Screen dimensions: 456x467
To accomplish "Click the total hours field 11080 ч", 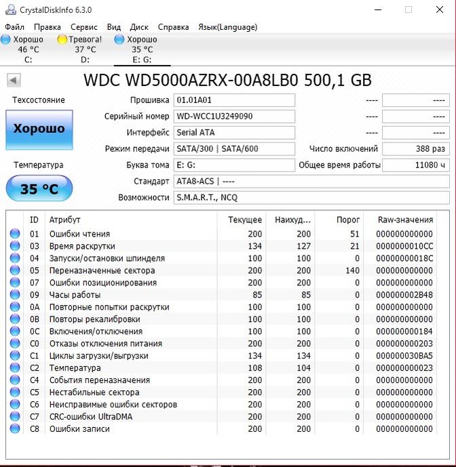I will tap(416, 165).
